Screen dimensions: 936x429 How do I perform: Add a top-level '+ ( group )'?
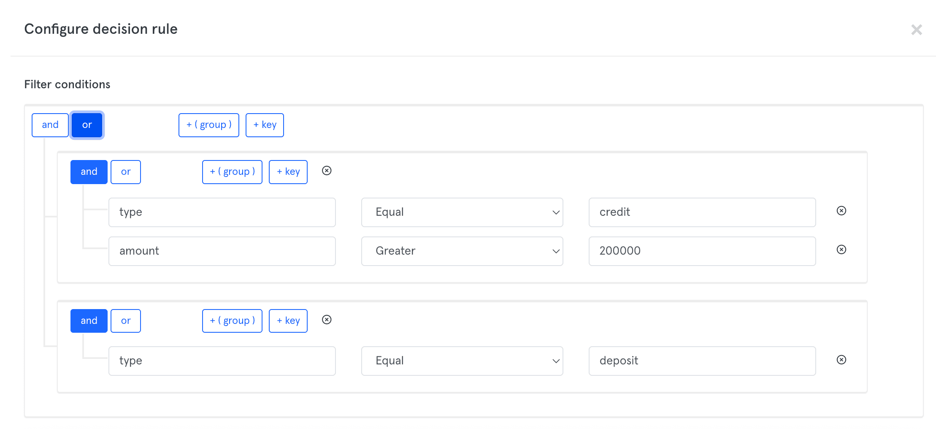coord(209,125)
